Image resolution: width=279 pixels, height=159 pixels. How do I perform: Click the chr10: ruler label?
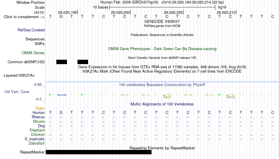click(x=39, y=12)
